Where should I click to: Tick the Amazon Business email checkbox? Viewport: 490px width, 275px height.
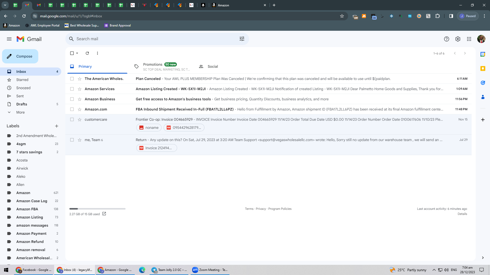pos(72,99)
